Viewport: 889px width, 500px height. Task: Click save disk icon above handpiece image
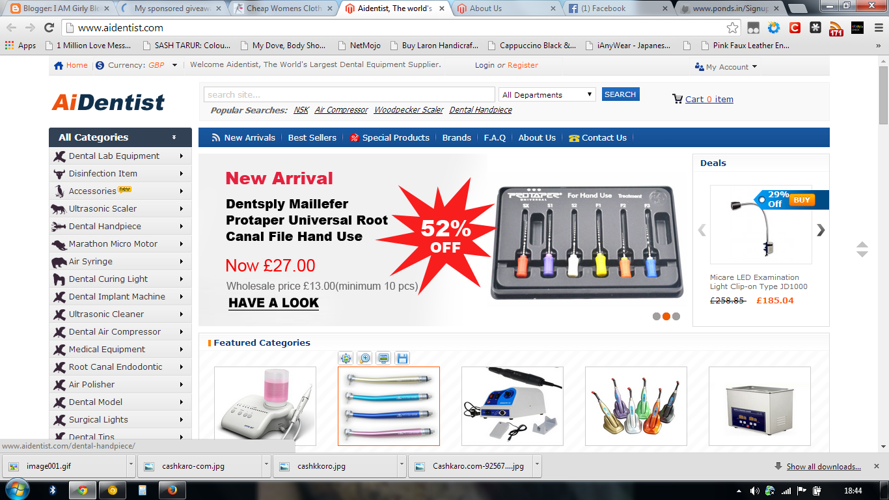click(402, 358)
